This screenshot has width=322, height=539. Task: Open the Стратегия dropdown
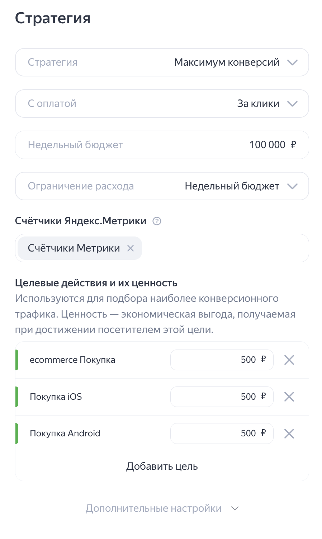tap(162, 62)
